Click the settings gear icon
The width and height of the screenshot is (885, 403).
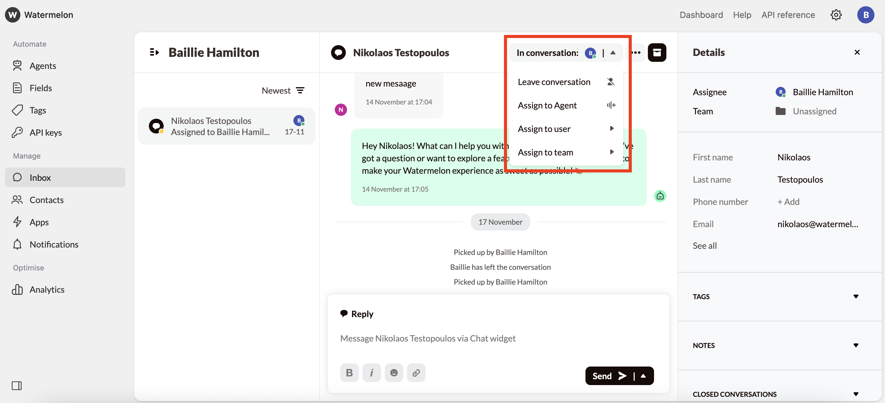(x=836, y=15)
